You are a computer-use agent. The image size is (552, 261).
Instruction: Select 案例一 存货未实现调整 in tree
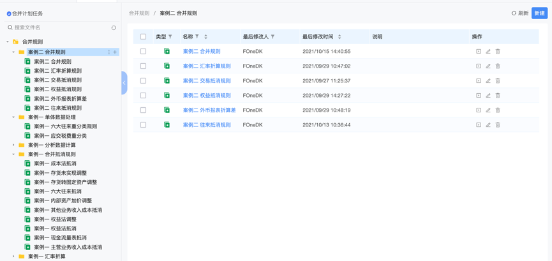pos(60,173)
